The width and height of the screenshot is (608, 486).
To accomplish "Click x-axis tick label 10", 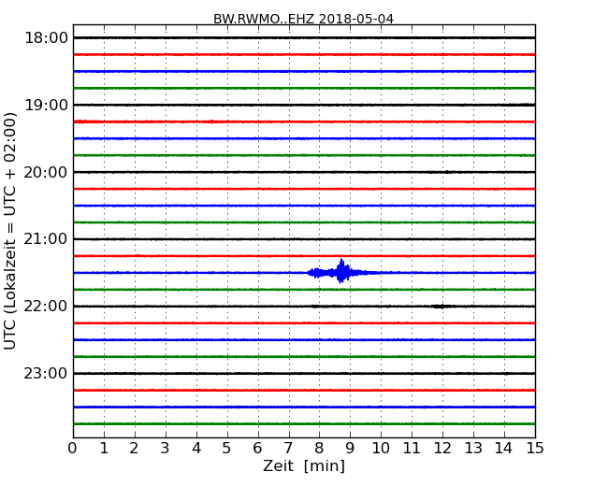I will (x=381, y=449).
